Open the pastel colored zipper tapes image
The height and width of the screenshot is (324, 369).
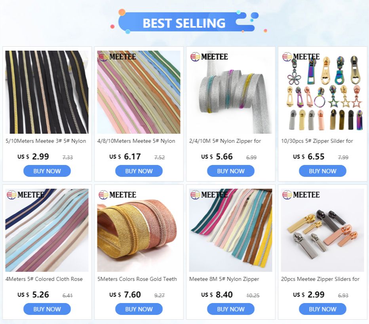pos(139,92)
